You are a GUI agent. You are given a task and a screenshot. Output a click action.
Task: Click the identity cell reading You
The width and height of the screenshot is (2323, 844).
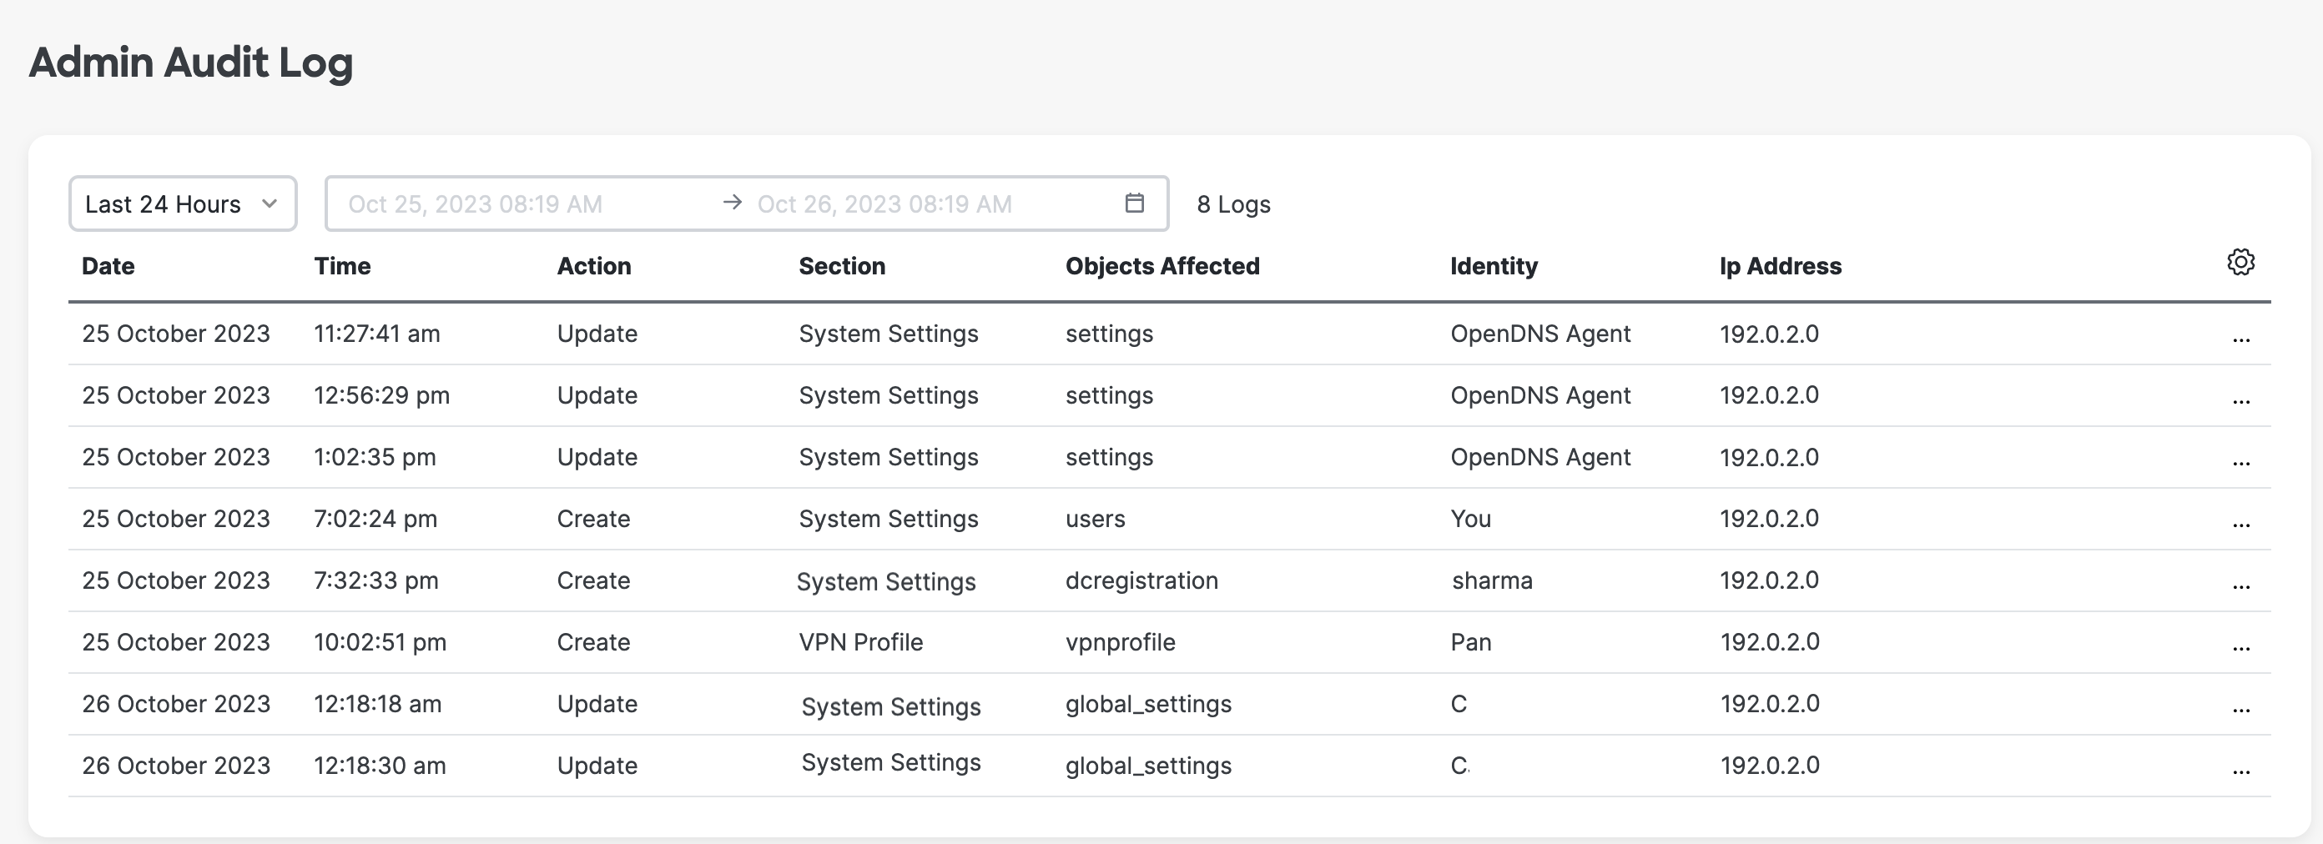pos(1471,519)
